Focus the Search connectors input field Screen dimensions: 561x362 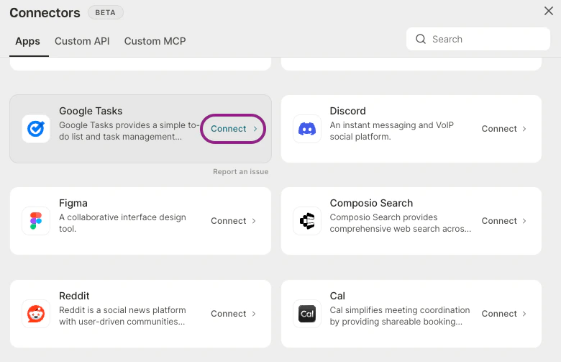(478, 39)
